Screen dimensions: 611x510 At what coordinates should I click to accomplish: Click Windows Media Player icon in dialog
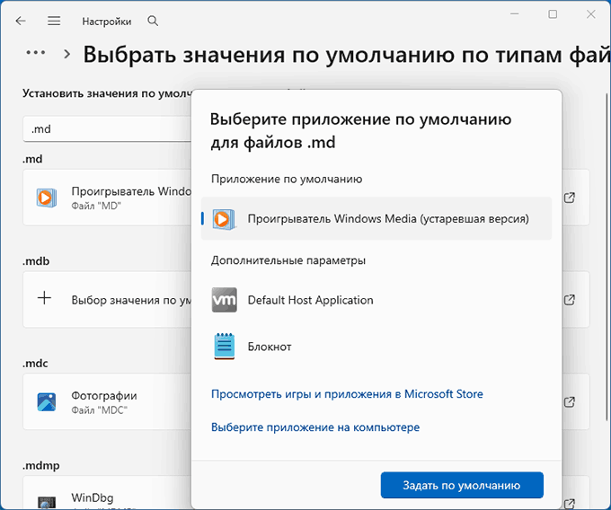[224, 219]
